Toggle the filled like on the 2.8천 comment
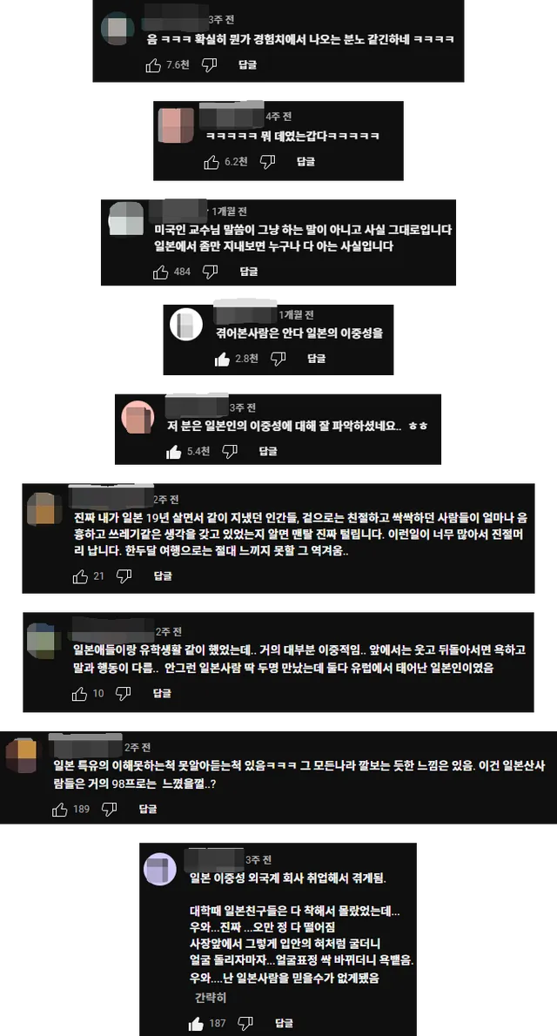 (x=223, y=359)
